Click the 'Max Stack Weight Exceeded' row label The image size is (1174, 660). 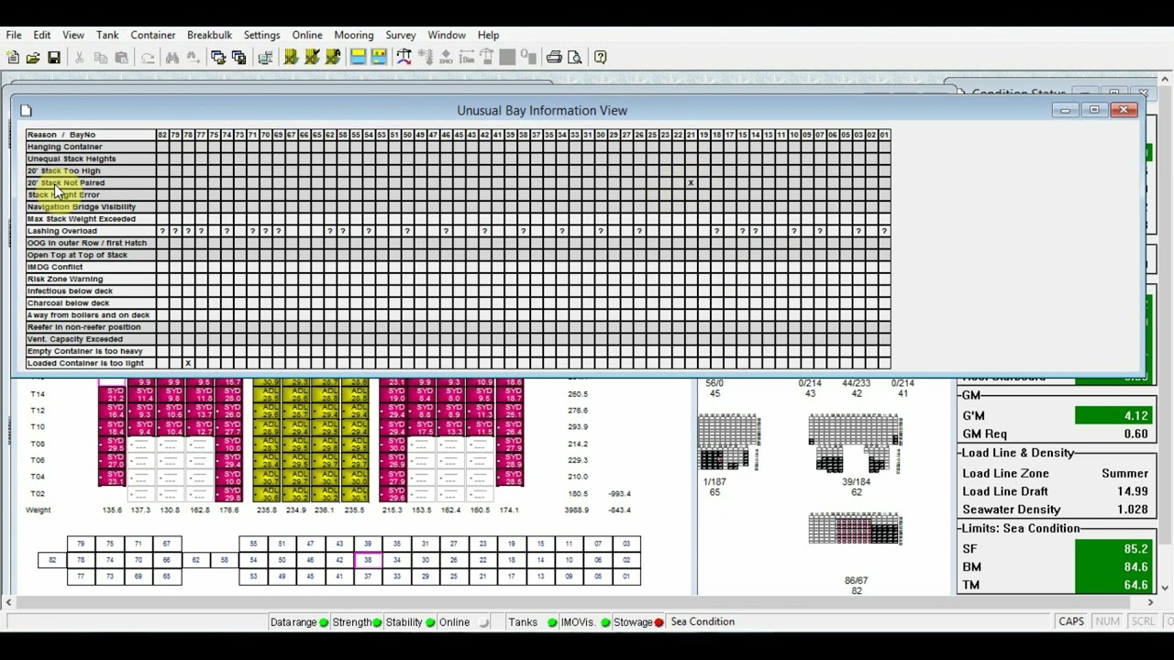pos(81,219)
